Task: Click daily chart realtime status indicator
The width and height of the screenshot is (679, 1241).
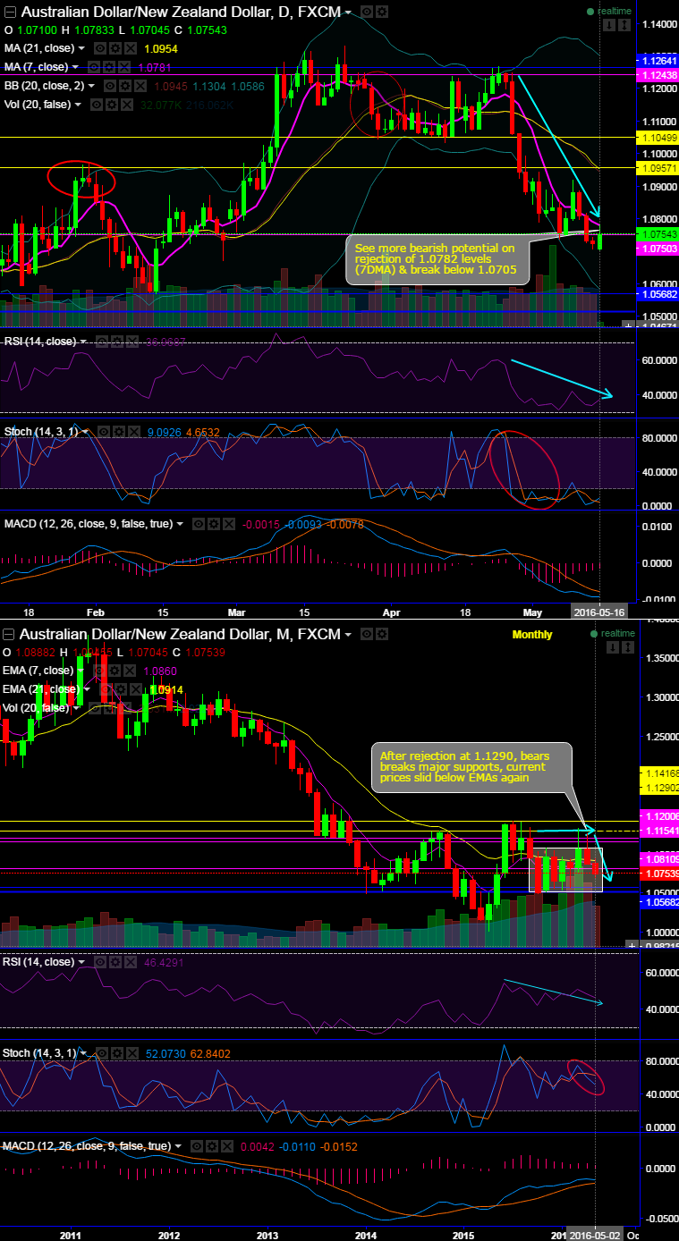Action: tap(608, 11)
